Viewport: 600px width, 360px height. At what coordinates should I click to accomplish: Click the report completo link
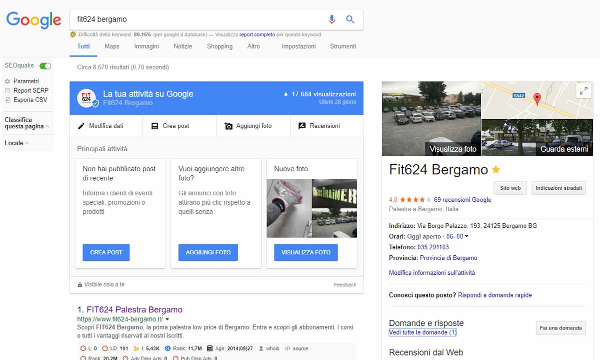257,35
